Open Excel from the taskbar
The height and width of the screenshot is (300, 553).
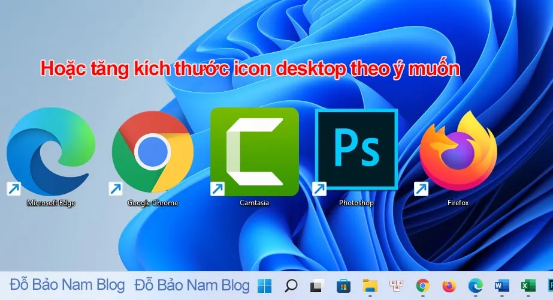coord(528,286)
